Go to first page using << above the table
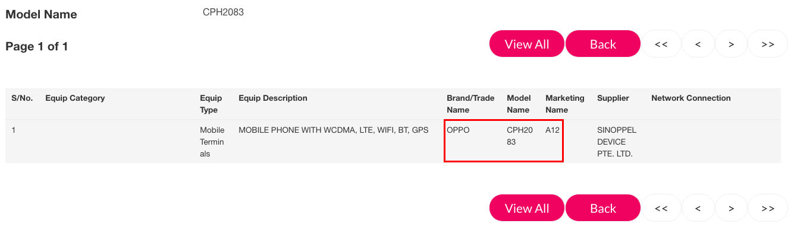Image resolution: width=791 pixels, height=227 pixels. click(x=661, y=44)
